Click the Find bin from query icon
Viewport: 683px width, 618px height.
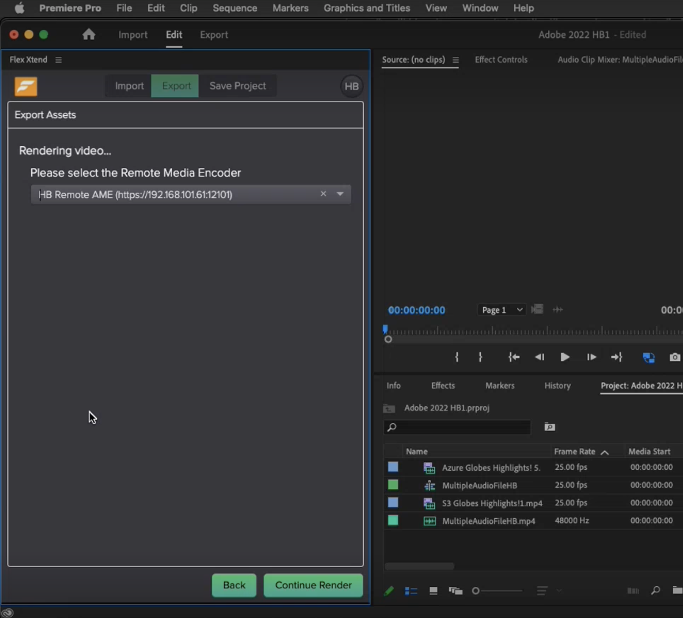pos(550,427)
